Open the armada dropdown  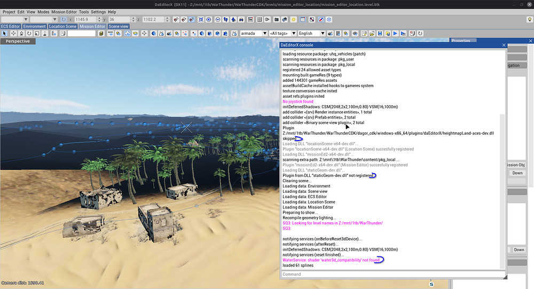[253, 34]
